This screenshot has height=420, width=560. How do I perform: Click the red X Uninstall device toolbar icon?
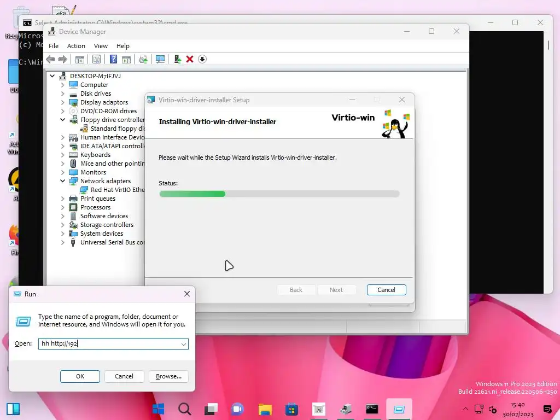pyautogui.click(x=190, y=59)
